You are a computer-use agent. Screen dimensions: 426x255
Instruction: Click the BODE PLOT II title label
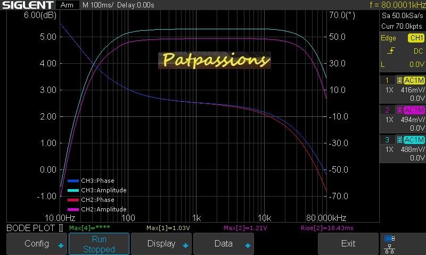point(35,228)
